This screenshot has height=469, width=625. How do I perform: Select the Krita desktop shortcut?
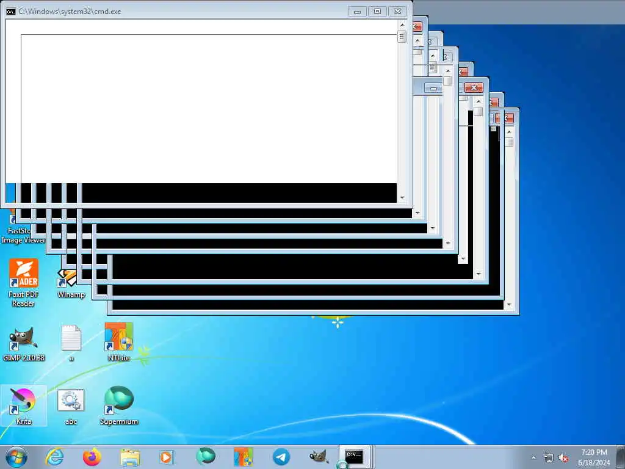click(x=24, y=405)
